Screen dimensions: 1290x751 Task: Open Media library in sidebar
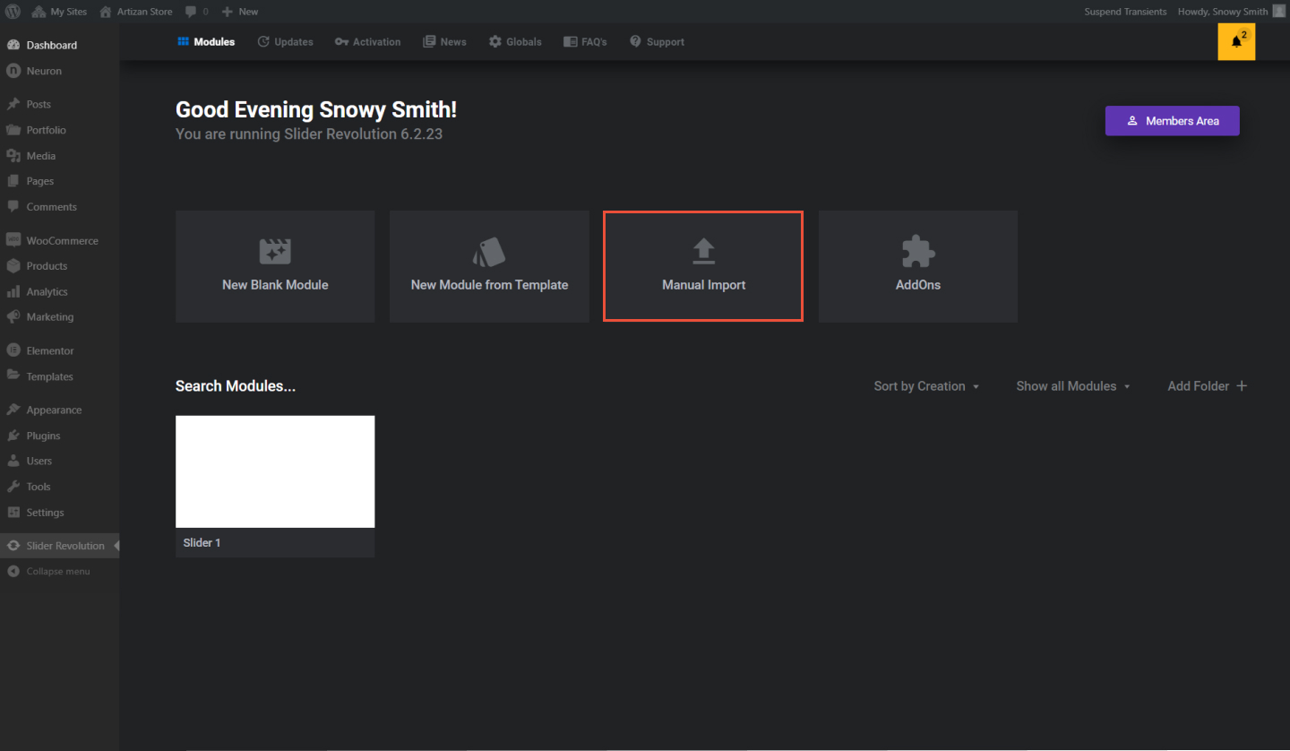(x=59, y=156)
